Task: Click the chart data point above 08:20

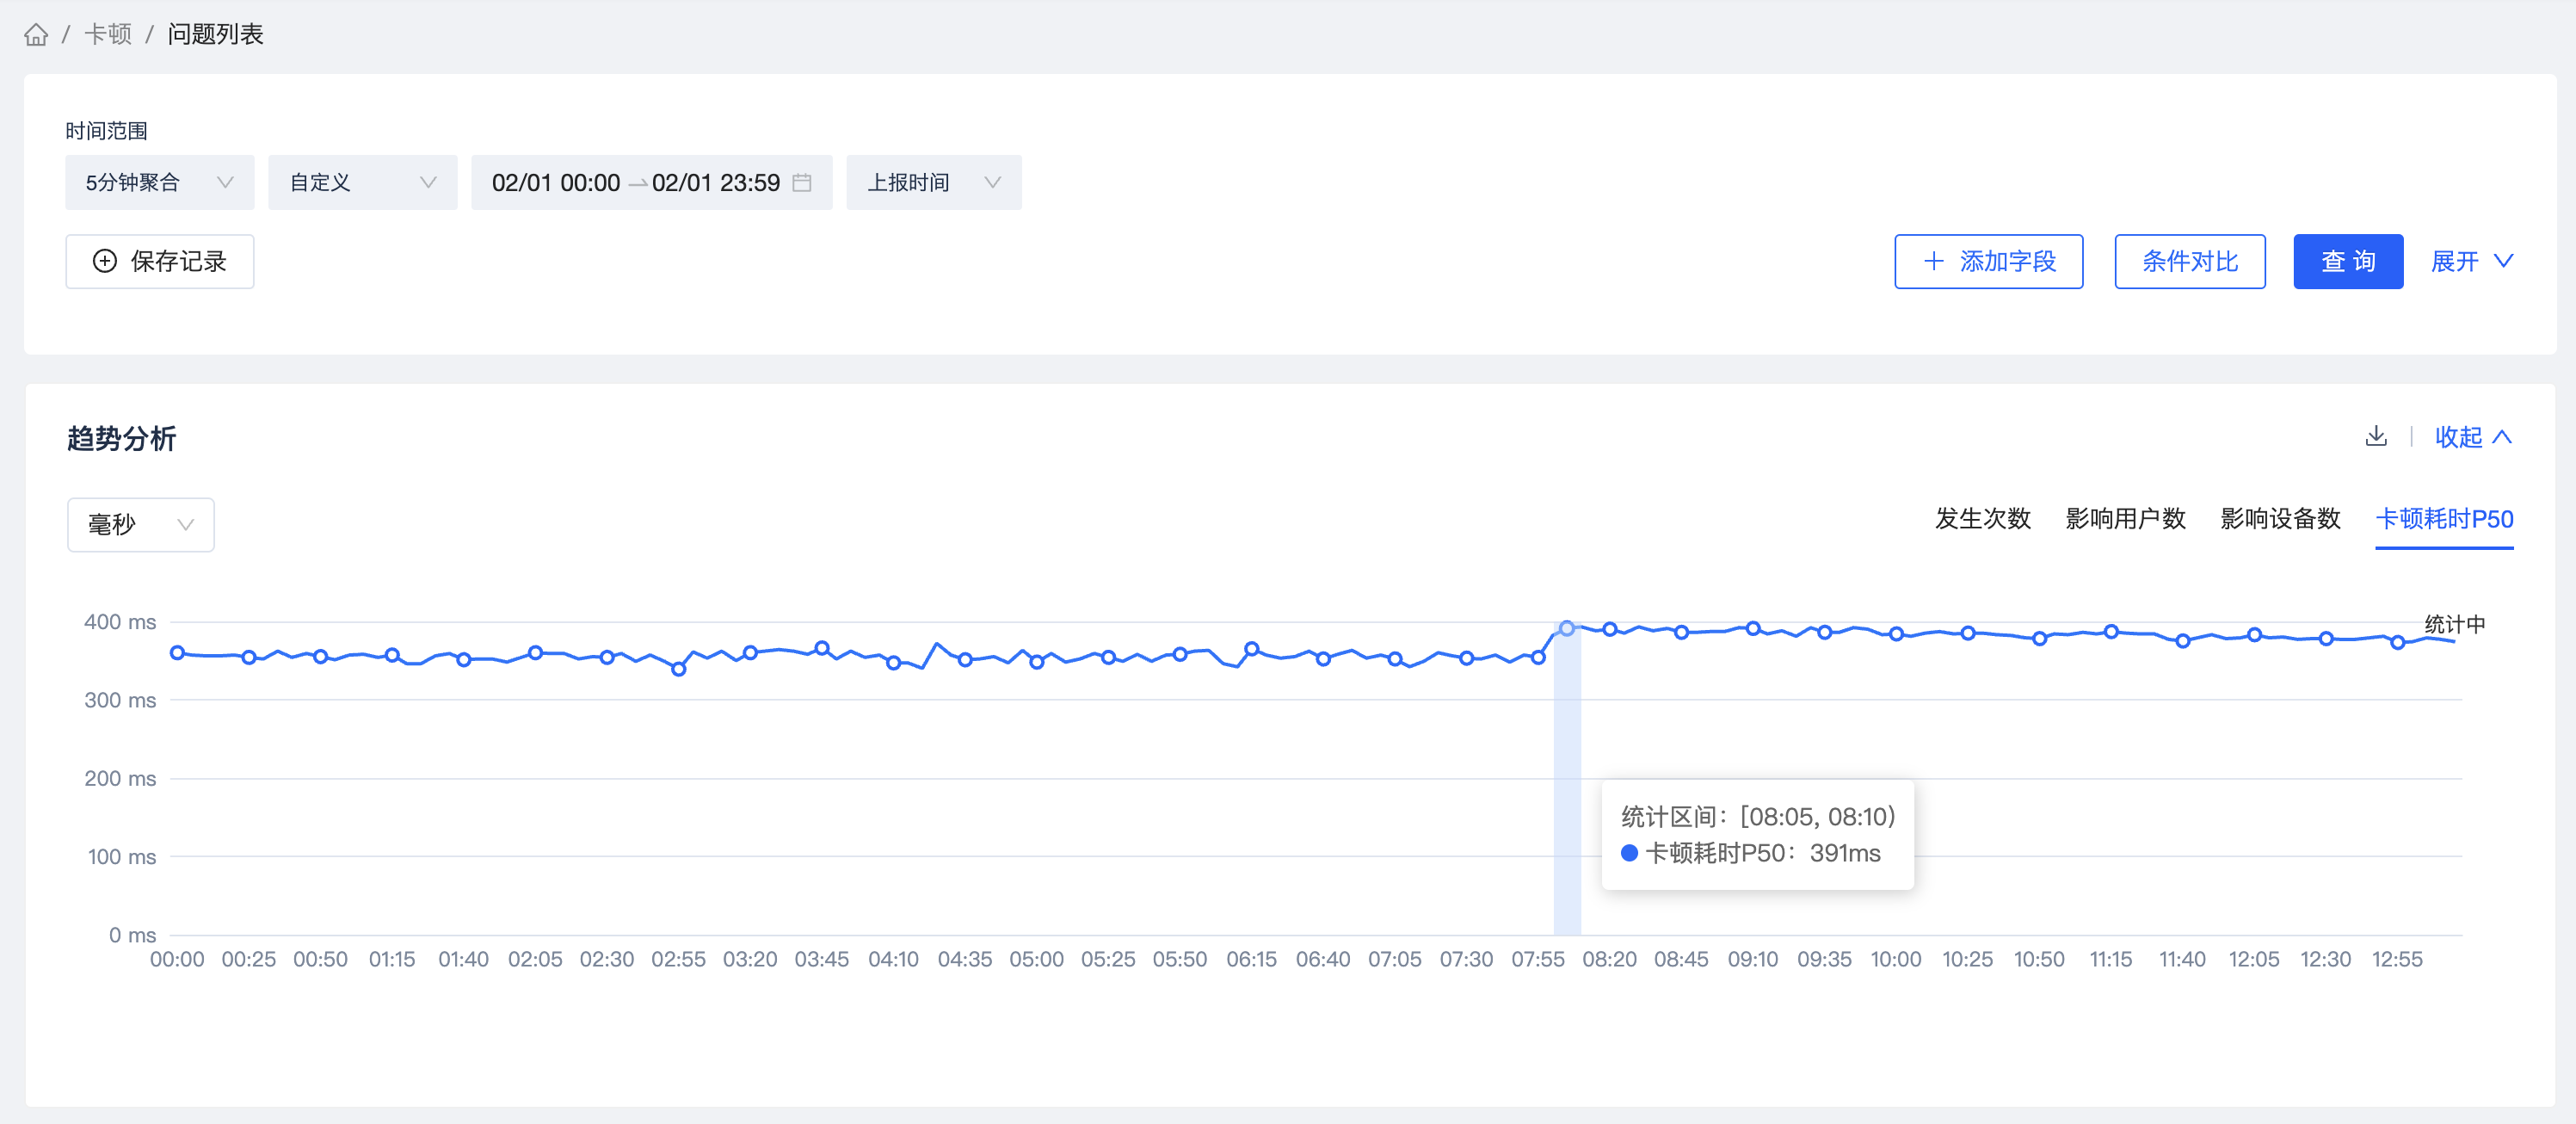Action: (1610, 629)
